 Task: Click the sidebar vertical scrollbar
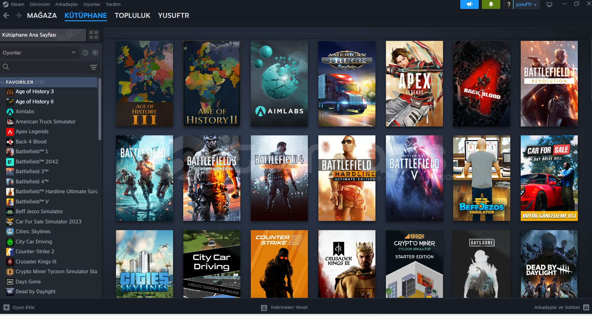tap(100, 109)
